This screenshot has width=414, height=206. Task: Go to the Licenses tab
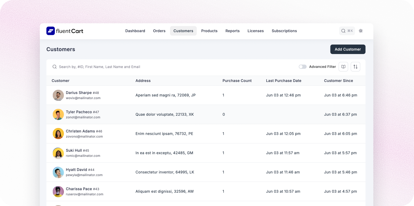[256, 31]
